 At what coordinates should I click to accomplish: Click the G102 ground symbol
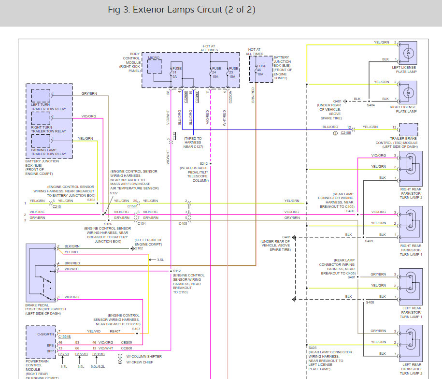[x=132, y=248]
